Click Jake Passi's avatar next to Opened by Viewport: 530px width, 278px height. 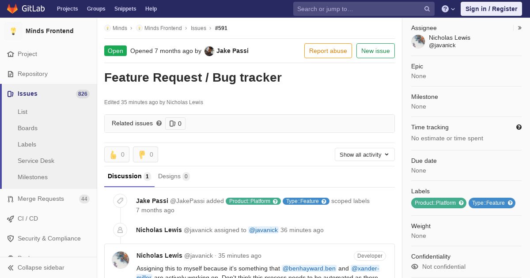point(209,51)
